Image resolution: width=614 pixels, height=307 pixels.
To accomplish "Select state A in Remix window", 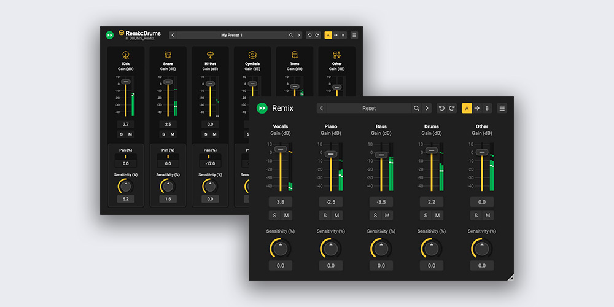I will [x=467, y=108].
